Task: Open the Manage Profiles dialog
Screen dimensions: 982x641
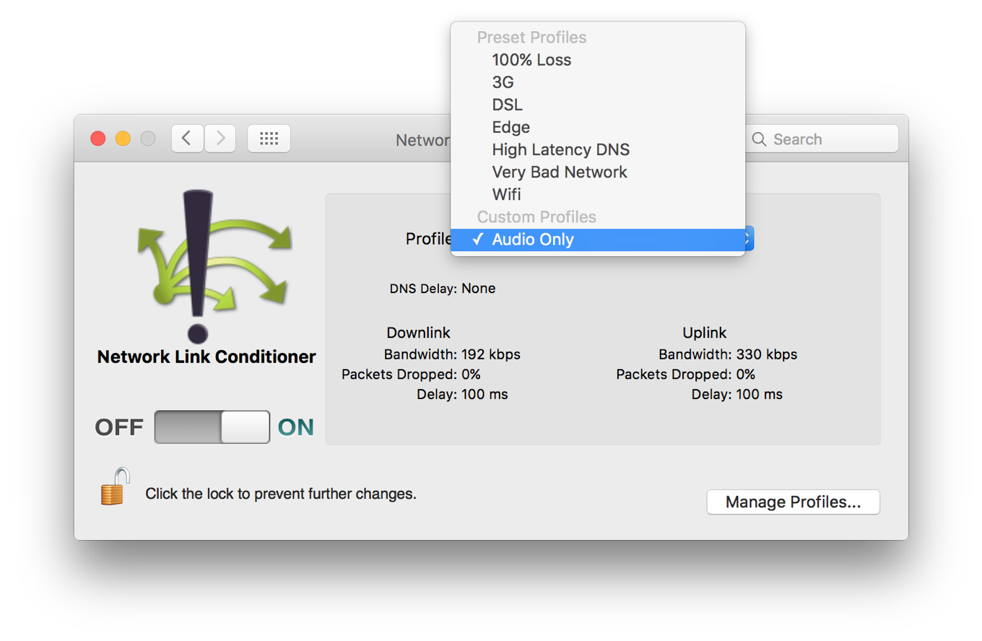Action: coord(793,502)
